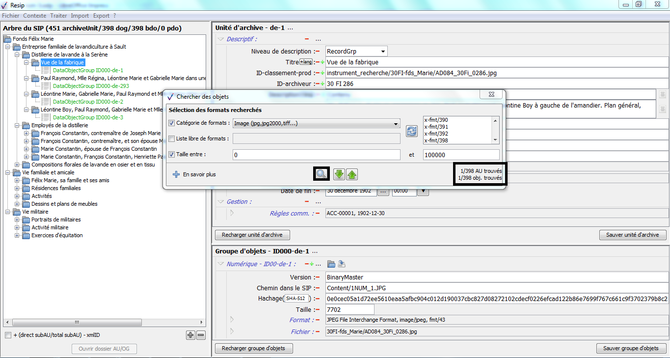The width and height of the screenshot is (670, 358).
Task: Open the Export menu
Action: pos(101,16)
